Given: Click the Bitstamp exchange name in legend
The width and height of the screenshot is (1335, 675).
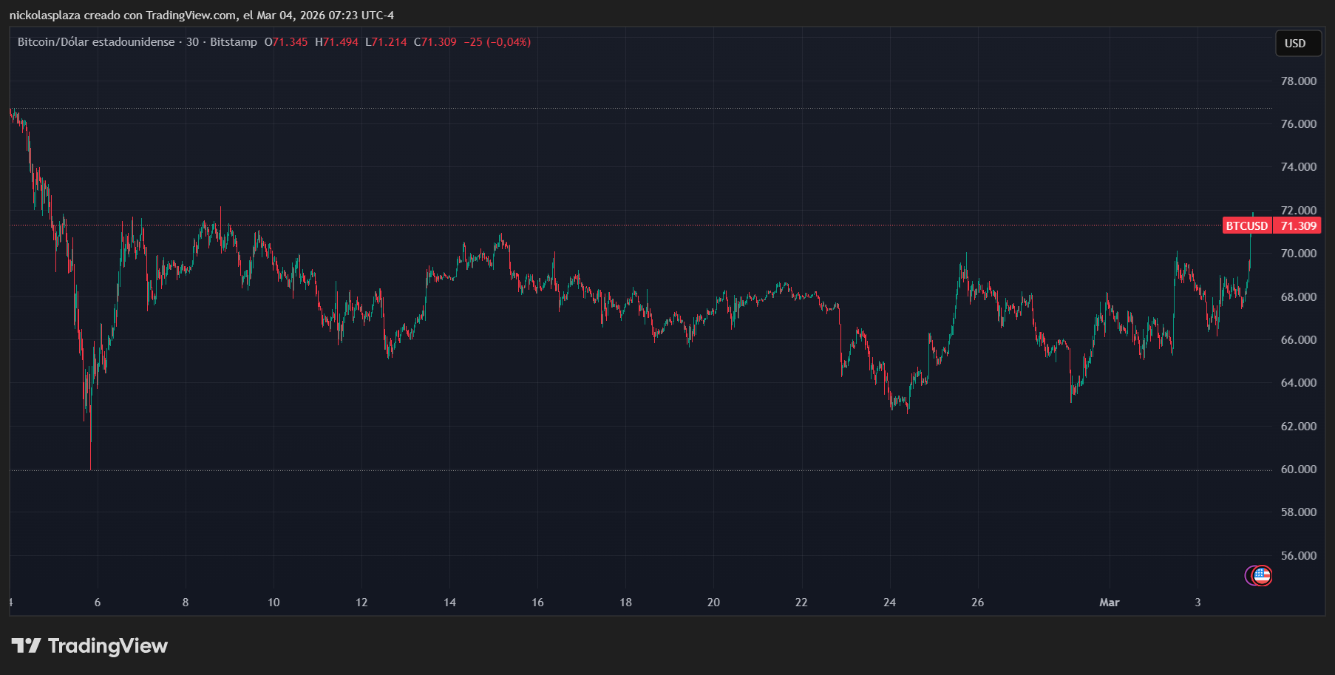Looking at the screenshot, I should coord(234,42).
